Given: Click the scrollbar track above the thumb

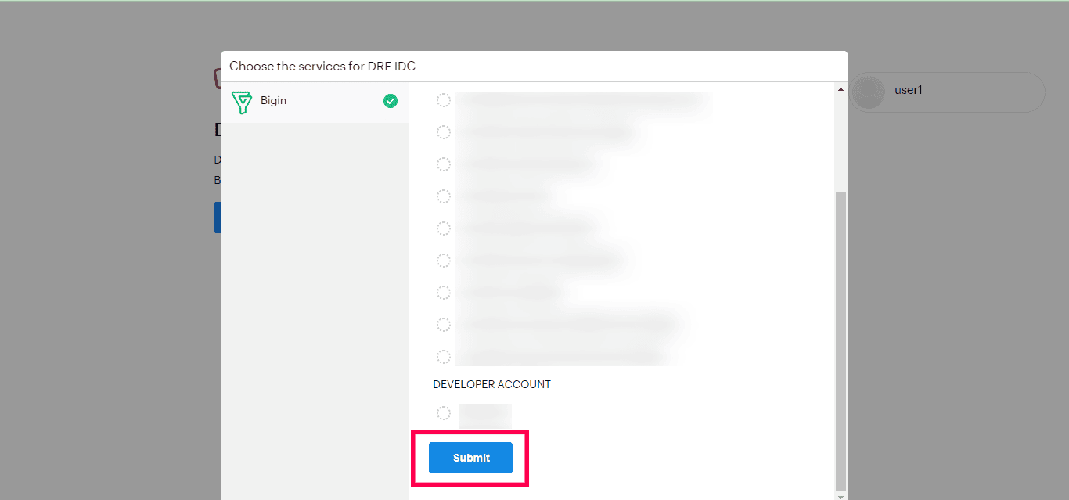Looking at the screenshot, I should pos(841,142).
